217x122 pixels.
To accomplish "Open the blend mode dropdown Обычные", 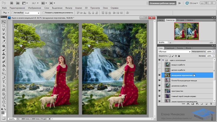I will pos(175,52).
